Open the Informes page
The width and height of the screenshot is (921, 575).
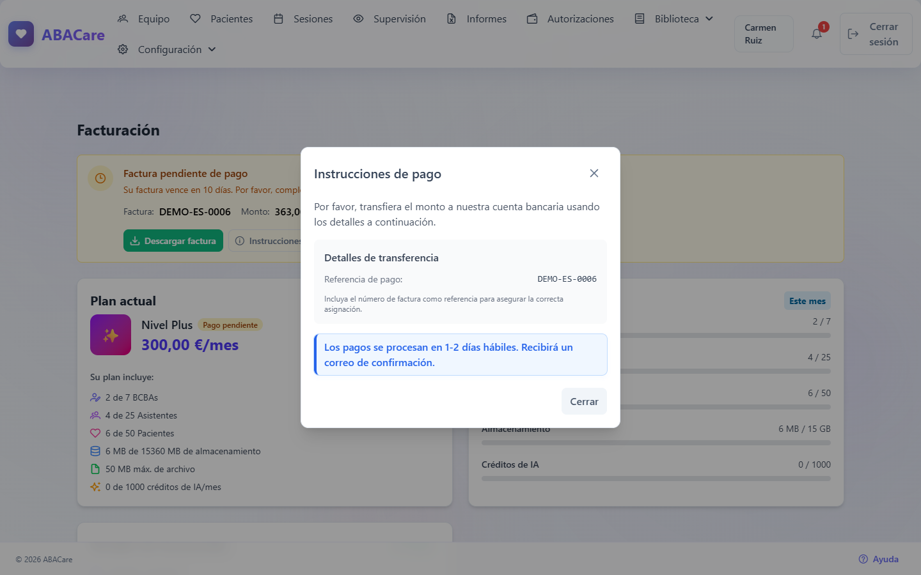(x=476, y=19)
